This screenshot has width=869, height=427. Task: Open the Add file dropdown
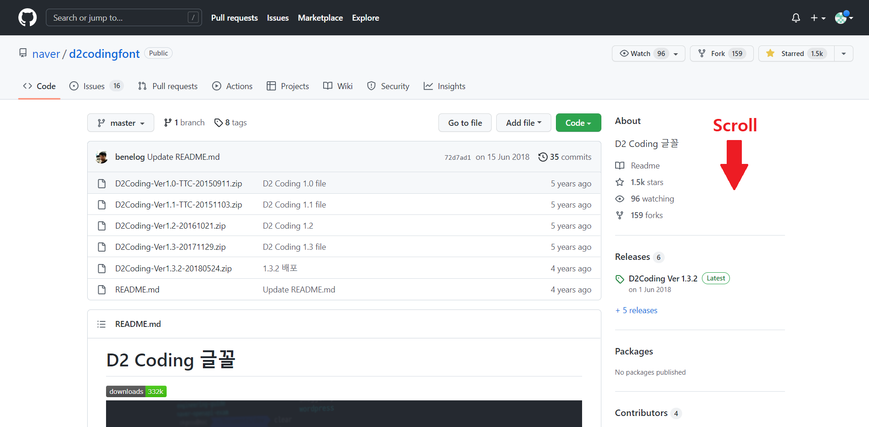pyautogui.click(x=524, y=123)
